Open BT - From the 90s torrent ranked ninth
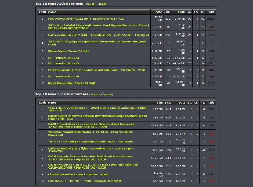Image resolution: width=253 pixels, height=187 pixels. coord(64,76)
